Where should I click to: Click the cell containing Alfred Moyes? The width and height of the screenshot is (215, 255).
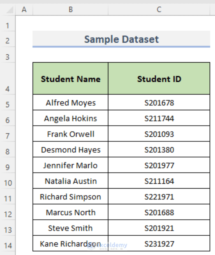click(x=70, y=103)
